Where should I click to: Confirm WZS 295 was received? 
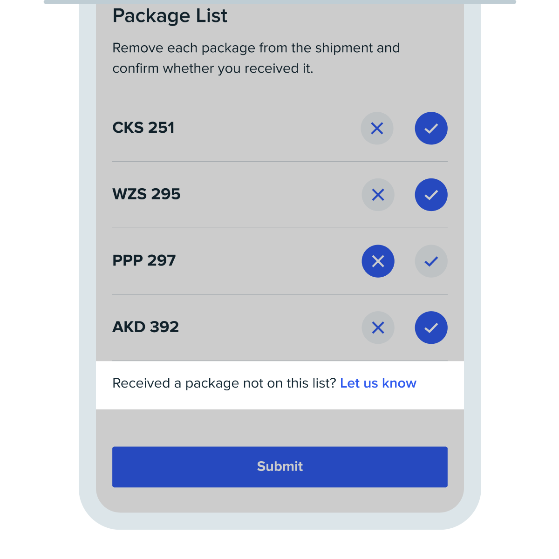pos(431,195)
